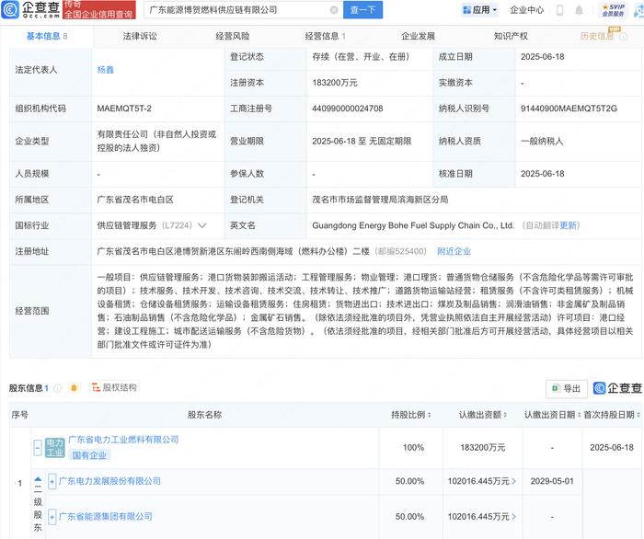Clear the search box with the x icon
644x539 pixels.
pyautogui.click(x=334, y=10)
